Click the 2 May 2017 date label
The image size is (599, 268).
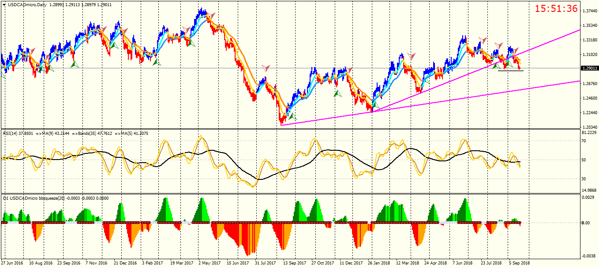(210, 263)
